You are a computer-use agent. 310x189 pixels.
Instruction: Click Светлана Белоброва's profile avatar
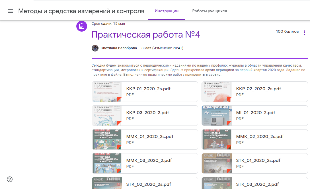(95, 48)
